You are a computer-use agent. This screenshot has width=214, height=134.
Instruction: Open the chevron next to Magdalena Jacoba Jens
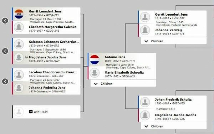point(27,58)
